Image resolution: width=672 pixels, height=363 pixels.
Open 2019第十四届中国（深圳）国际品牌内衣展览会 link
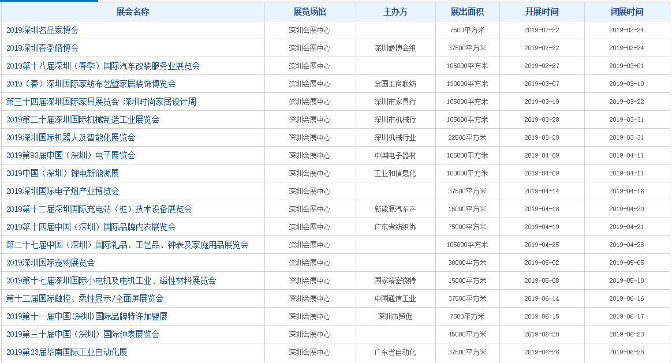click(91, 227)
